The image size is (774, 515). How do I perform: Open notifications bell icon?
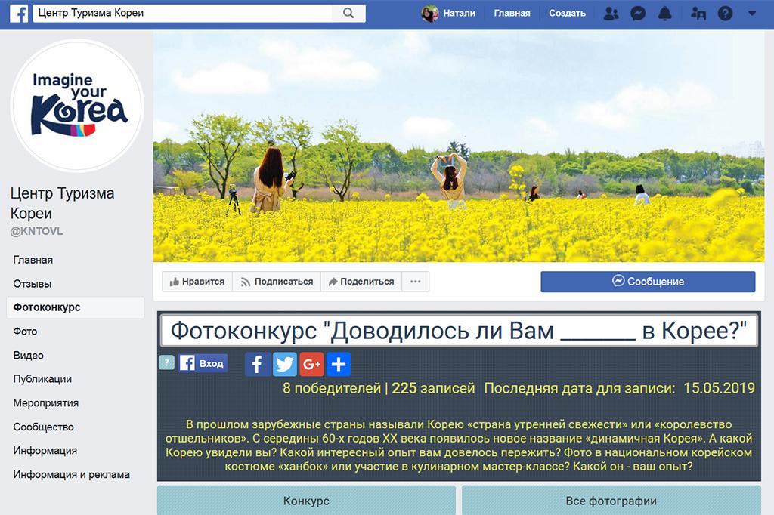(664, 13)
